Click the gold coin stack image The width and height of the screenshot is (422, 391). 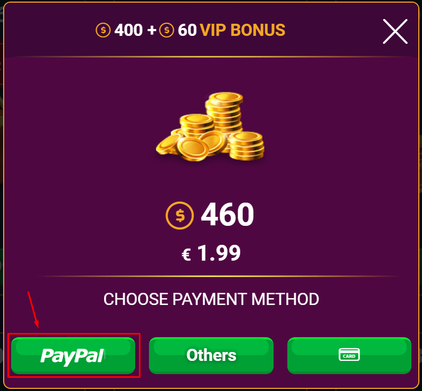210,127
